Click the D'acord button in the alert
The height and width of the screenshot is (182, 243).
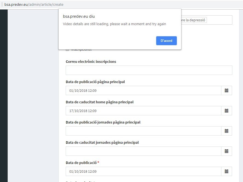coord(166,41)
